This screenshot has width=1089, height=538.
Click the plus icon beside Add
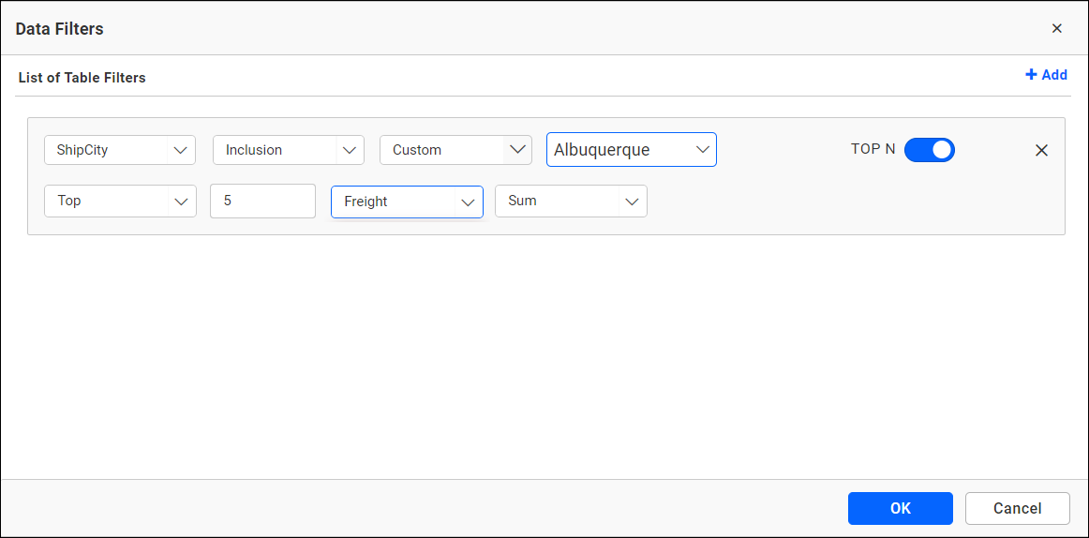(1031, 75)
